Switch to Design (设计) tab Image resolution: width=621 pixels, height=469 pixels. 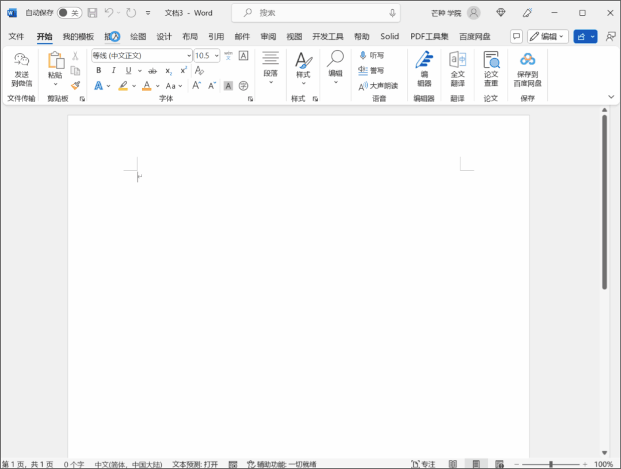pos(164,36)
